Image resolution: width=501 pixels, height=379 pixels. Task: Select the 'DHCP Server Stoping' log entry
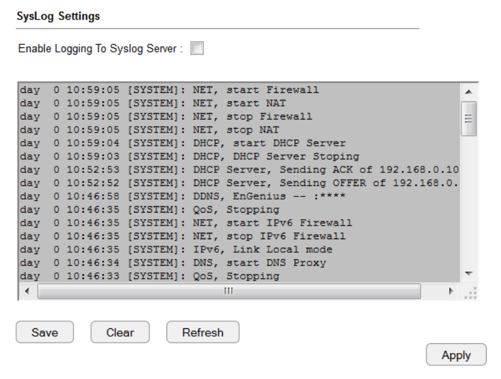[190, 156]
